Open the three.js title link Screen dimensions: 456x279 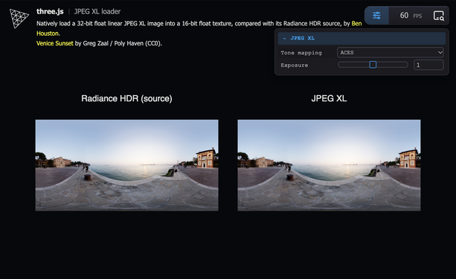50,11
